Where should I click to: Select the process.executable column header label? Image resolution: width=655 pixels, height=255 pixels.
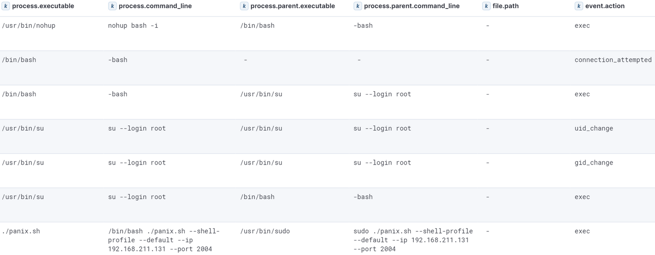[43, 6]
